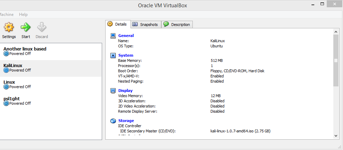
Task: Click the 3D Acceleration label
Action: click(x=132, y=101)
